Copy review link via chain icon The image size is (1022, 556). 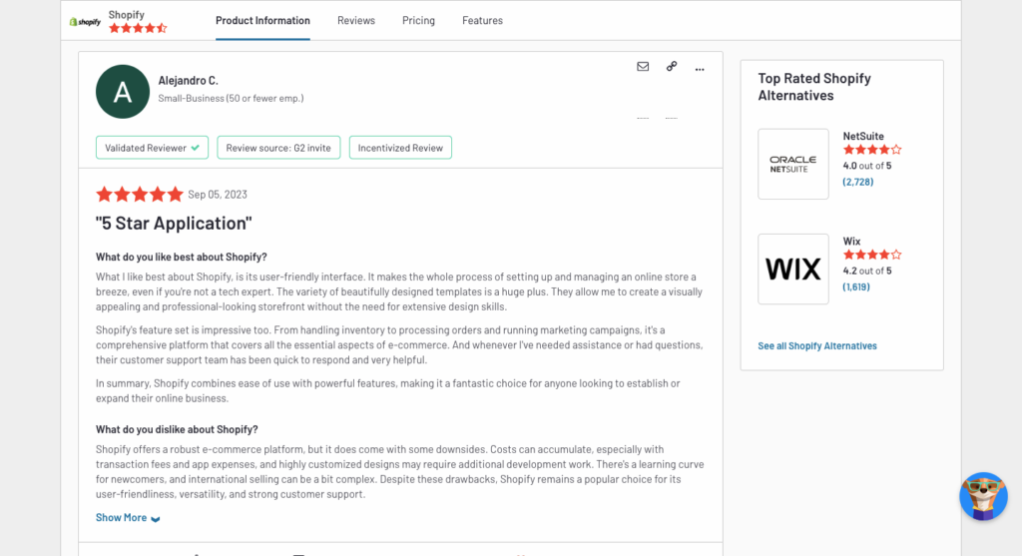[672, 67]
